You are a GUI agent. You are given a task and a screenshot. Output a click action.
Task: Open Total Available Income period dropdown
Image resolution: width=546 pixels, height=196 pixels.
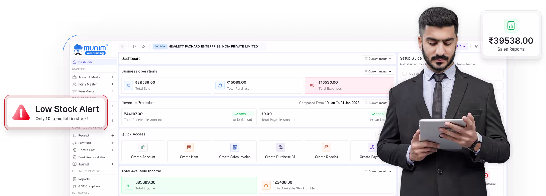point(378,171)
